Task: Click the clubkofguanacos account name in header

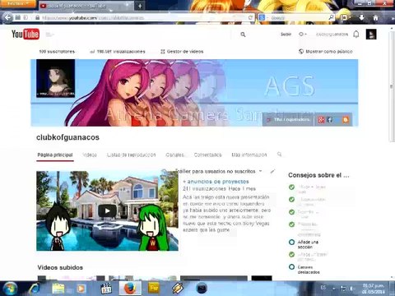Action: (x=332, y=35)
